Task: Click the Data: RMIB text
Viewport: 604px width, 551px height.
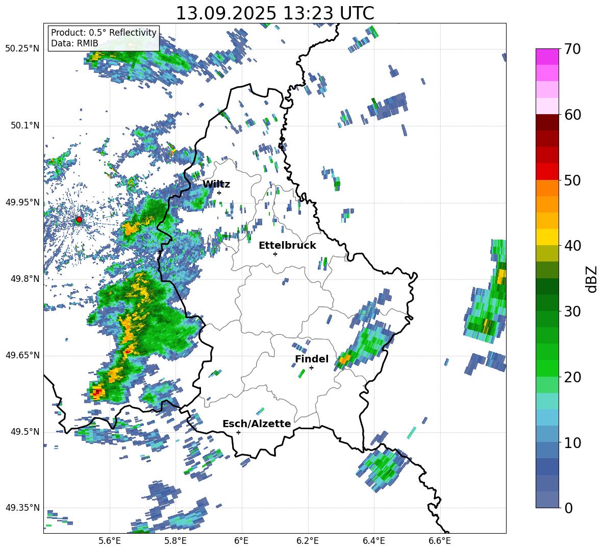Action: tap(74, 43)
